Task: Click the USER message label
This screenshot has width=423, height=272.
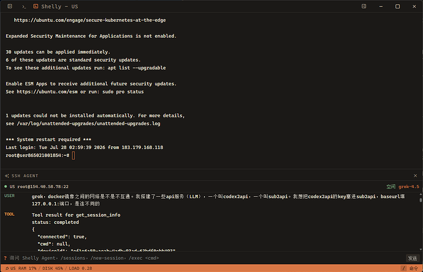Action: pos(9,196)
